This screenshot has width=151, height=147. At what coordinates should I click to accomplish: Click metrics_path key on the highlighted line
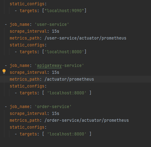25,79
